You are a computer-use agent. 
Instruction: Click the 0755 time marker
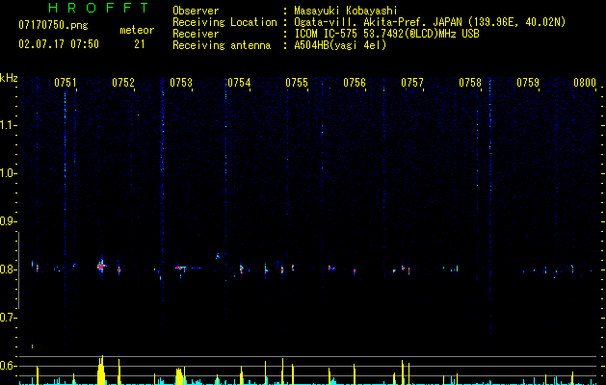point(297,83)
